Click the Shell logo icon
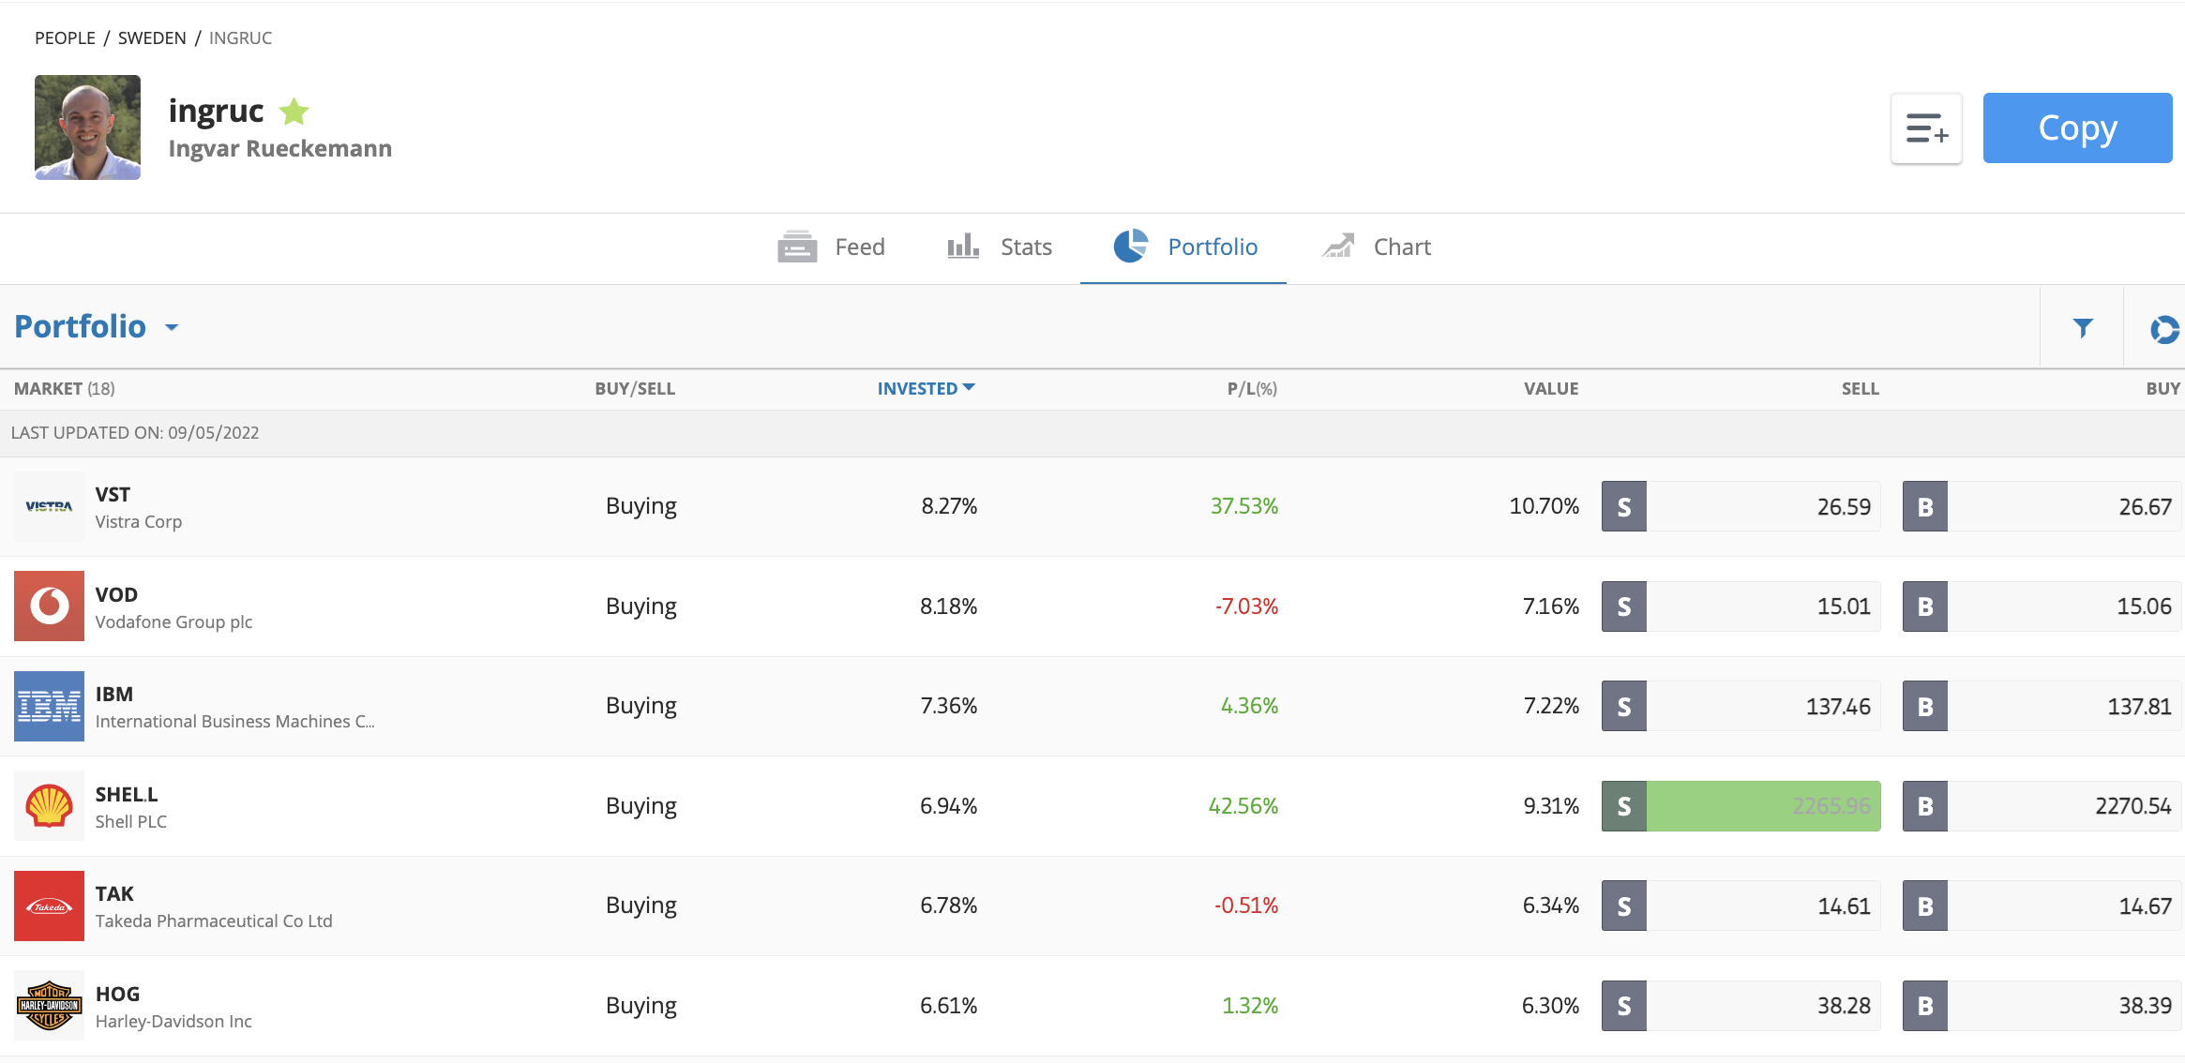This screenshot has width=2185, height=1063. click(x=49, y=806)
